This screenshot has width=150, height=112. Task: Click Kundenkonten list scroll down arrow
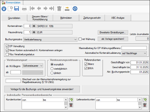pos(66,107)
